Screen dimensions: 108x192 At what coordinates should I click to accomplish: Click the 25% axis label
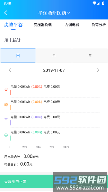(x=25, y=147)
